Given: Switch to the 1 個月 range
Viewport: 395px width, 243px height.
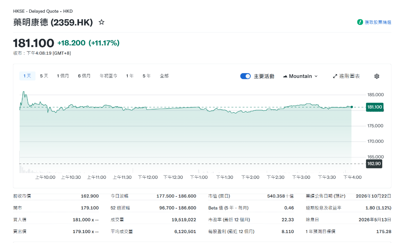Looking at the screenshot, I should tap(63, 76).
